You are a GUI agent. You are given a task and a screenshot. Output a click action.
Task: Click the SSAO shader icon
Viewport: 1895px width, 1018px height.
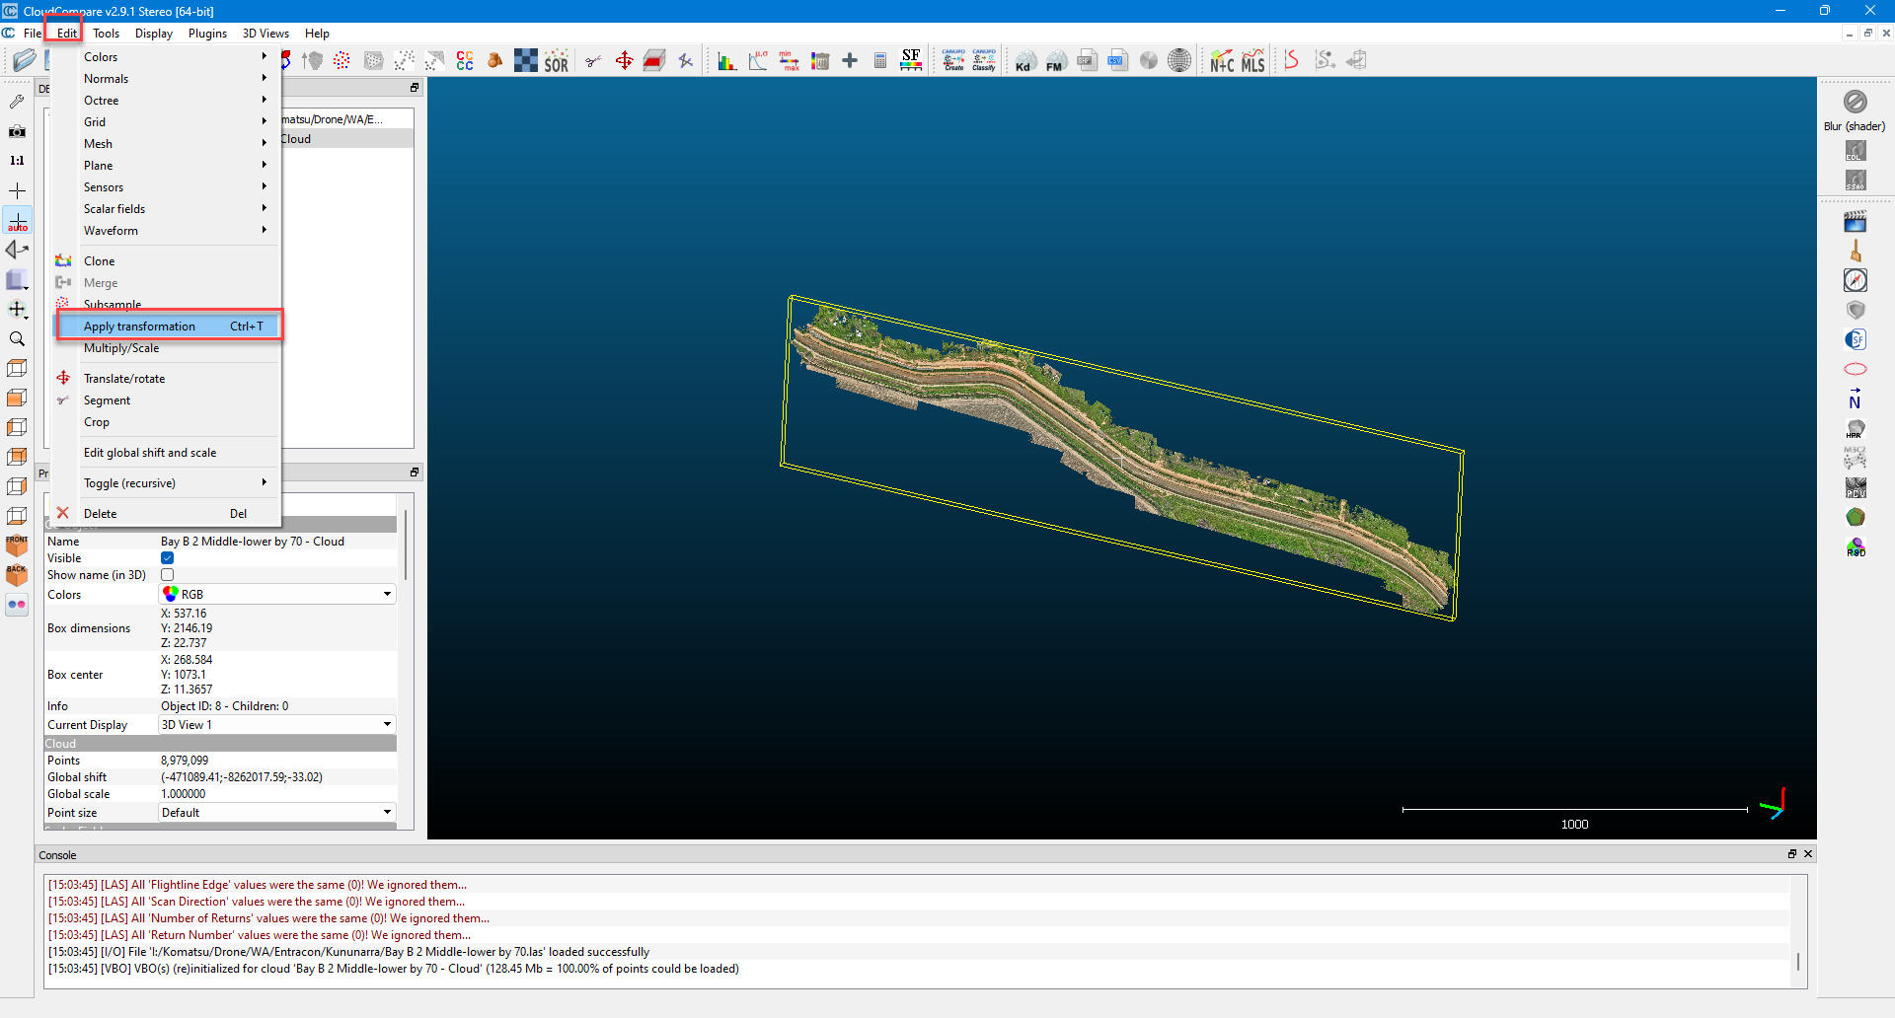click(x=1856, y=181)
